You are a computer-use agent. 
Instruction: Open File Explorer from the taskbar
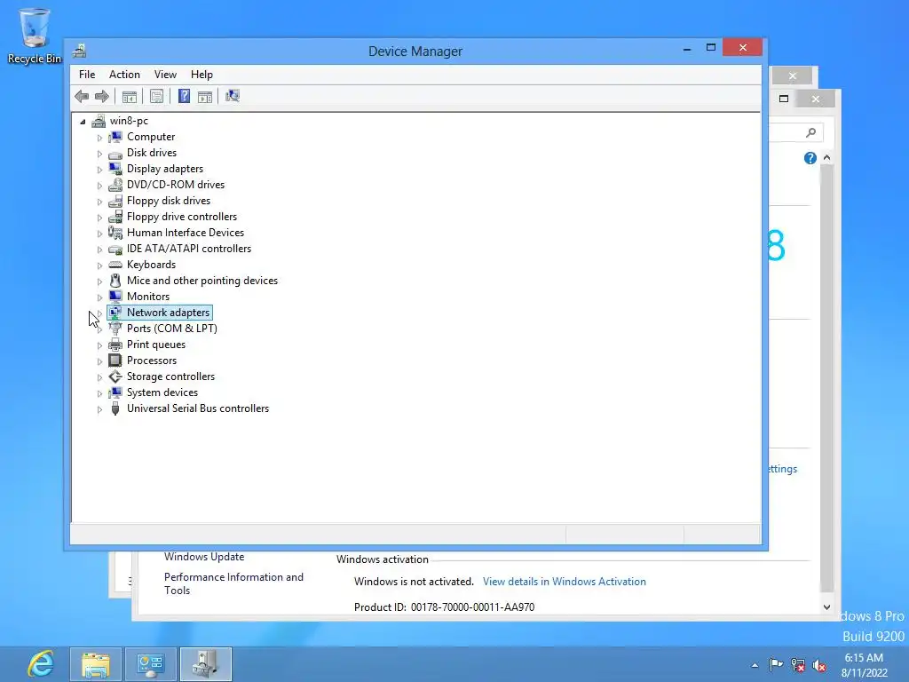(96, 664)
